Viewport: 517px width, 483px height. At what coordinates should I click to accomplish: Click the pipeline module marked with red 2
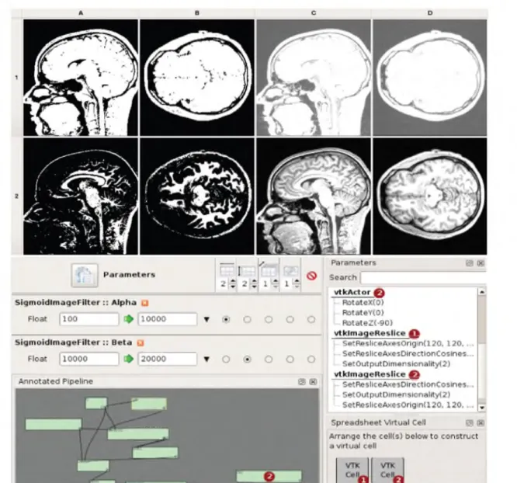click(x=269, y=477)
